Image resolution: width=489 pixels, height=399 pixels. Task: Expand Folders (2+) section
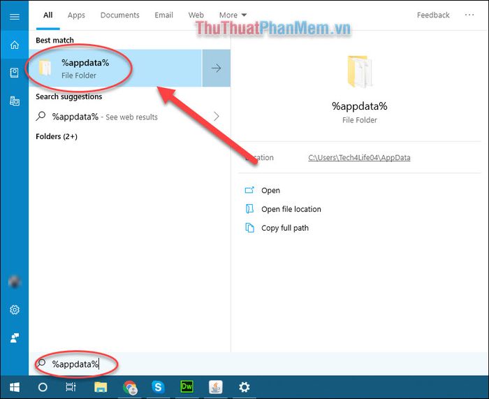tap(57, 136)
